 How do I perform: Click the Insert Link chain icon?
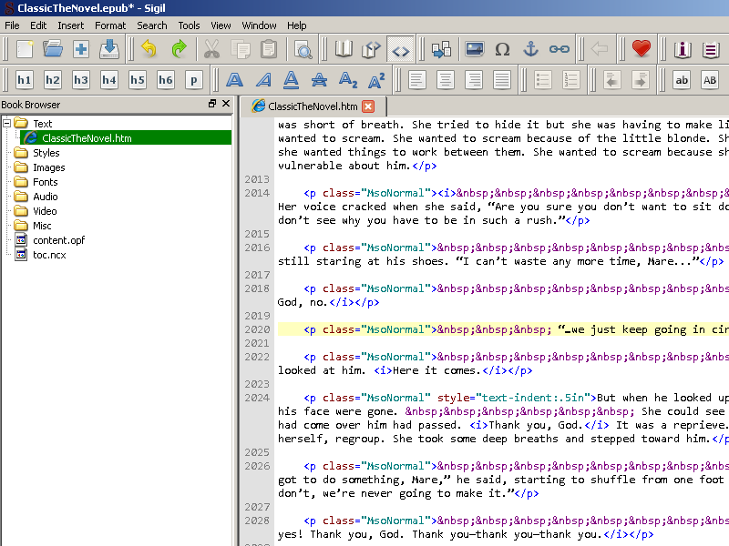(x=560, y=49)
